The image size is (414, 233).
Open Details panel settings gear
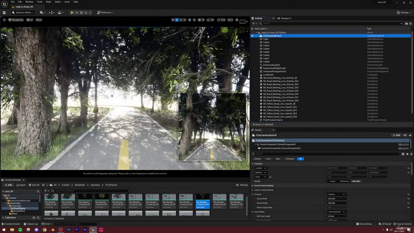411,154
